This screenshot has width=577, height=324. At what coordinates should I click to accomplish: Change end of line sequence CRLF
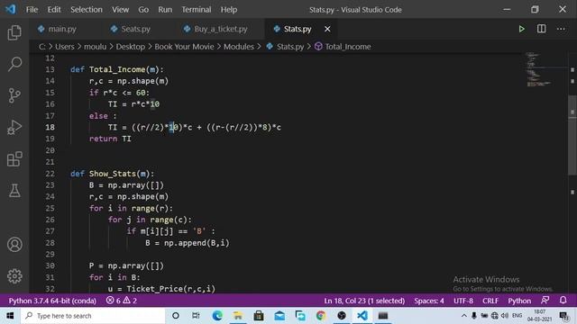click(490, 301)
